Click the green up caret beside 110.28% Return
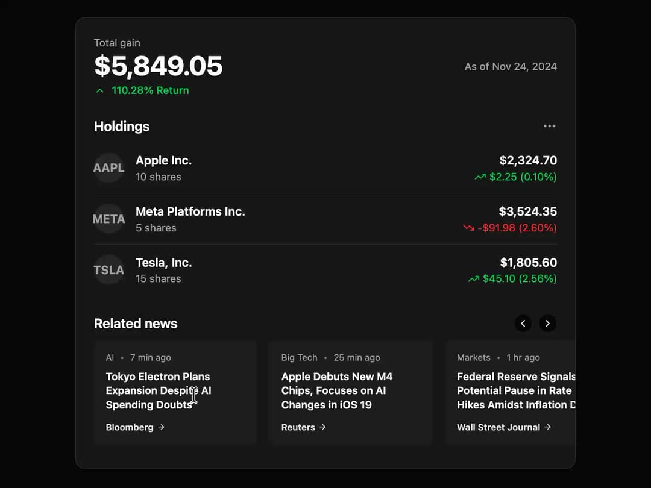The image size is (651, 488). click(99, 90)
